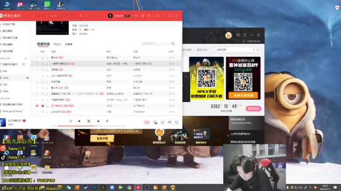Open Have good mood playlist
The image size is (341, 191).
coord(12,111)
